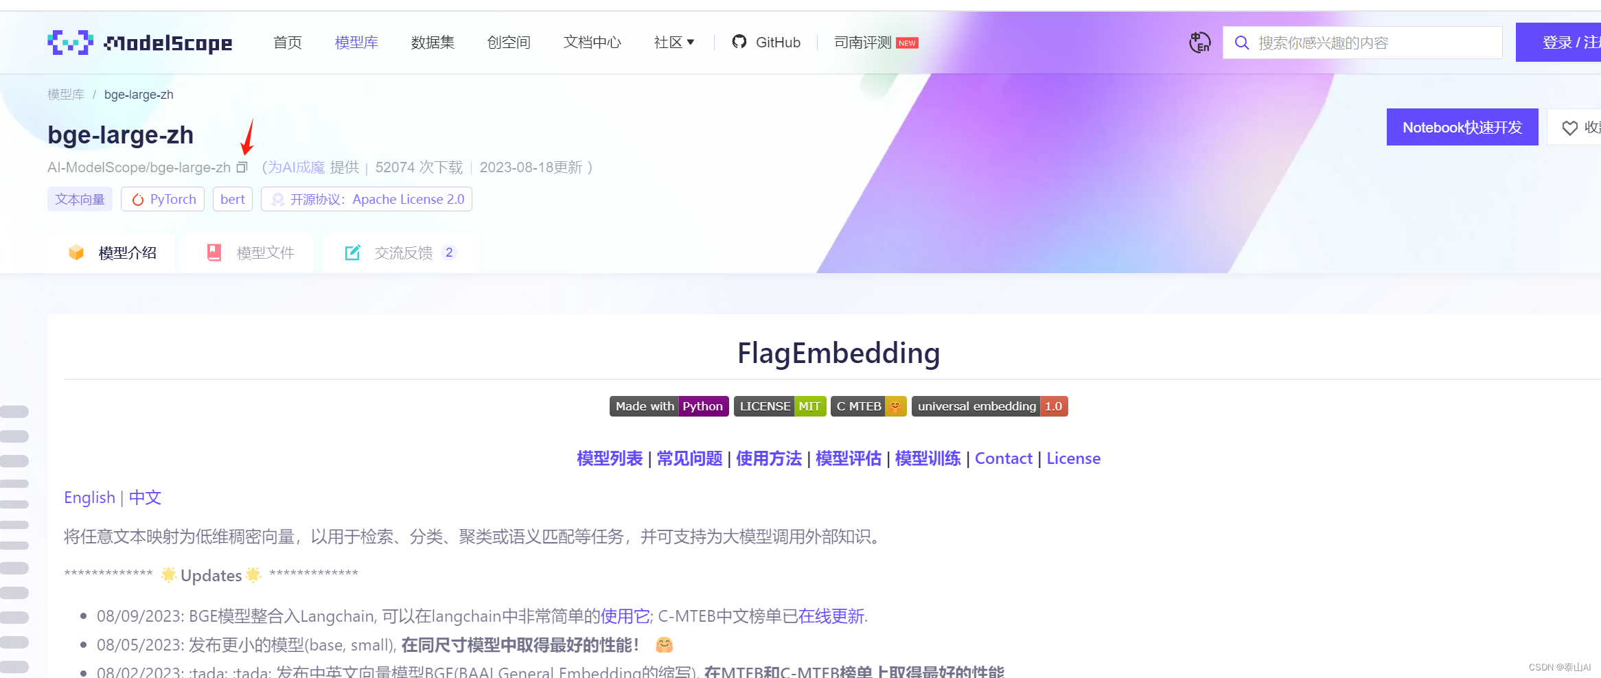
Task: Open the License link in README
Action: point(1074,458)
